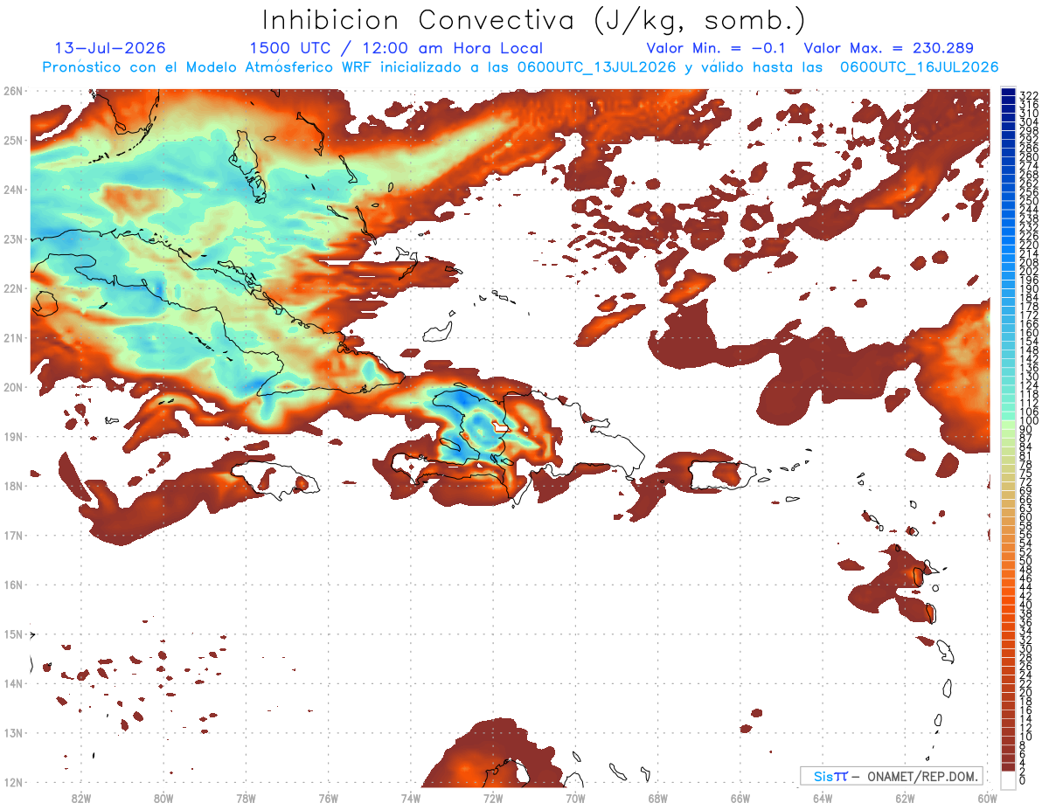Click the "Valor Max. = 230.289" readout
1049x810 pixels.
click(888, 49)
